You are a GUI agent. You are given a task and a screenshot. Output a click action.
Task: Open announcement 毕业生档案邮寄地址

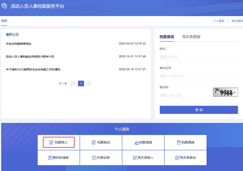[x=19, y=44]
